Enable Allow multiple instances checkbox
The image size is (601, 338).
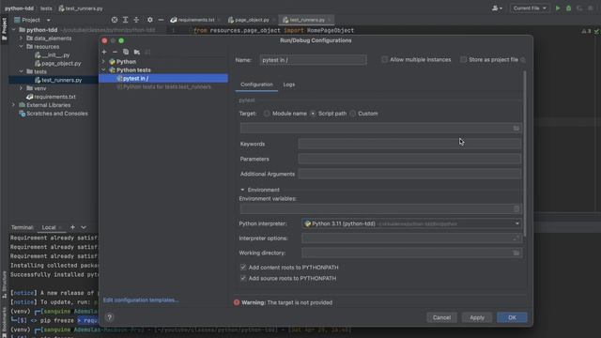[x=384, y=59]
